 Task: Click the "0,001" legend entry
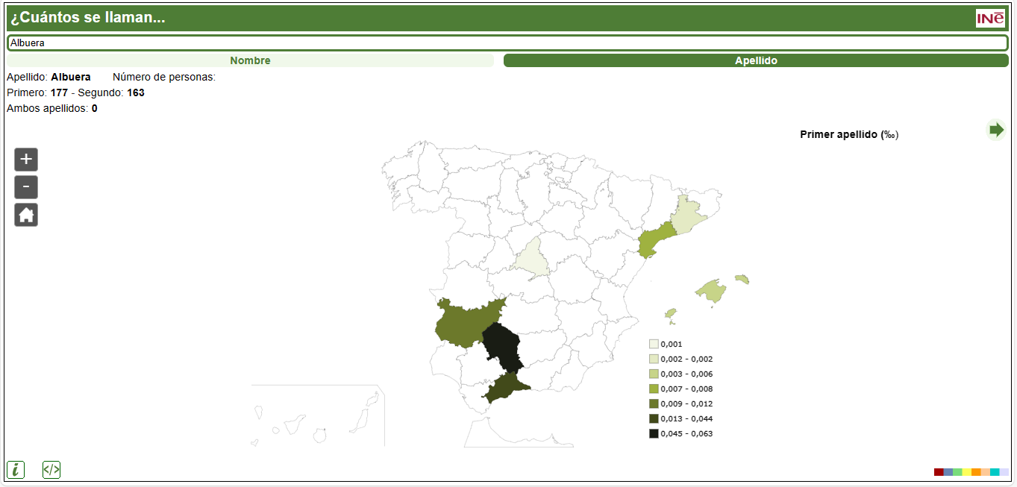click(x=652, y=344)
